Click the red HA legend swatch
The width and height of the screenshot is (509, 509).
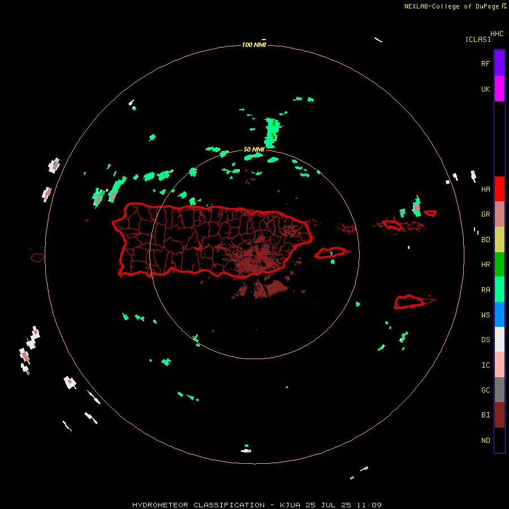click(x=499, y=189)
